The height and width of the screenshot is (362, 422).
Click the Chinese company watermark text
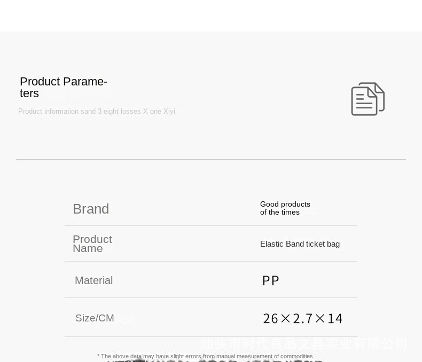tap(303, 343)
